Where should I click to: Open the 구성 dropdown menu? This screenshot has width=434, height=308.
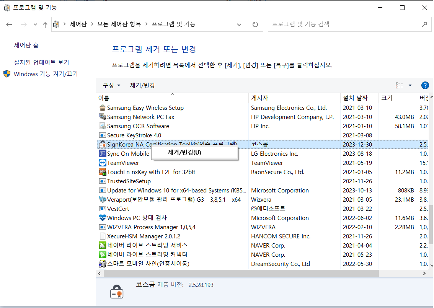[x=111, y=85]
